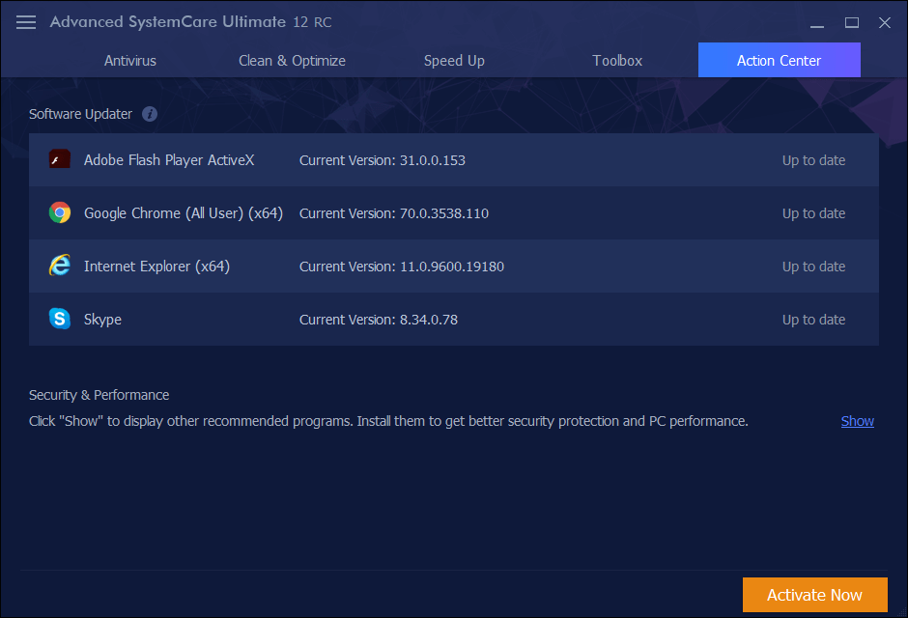Click the Software Updater info icon
This screenshot has height=618, width=908.
pyautogui.click(x=150, y=114)
